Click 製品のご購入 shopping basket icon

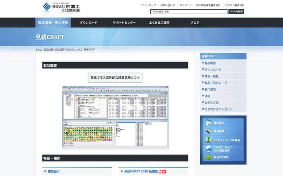pyautogui.click(x=208, y=157)
